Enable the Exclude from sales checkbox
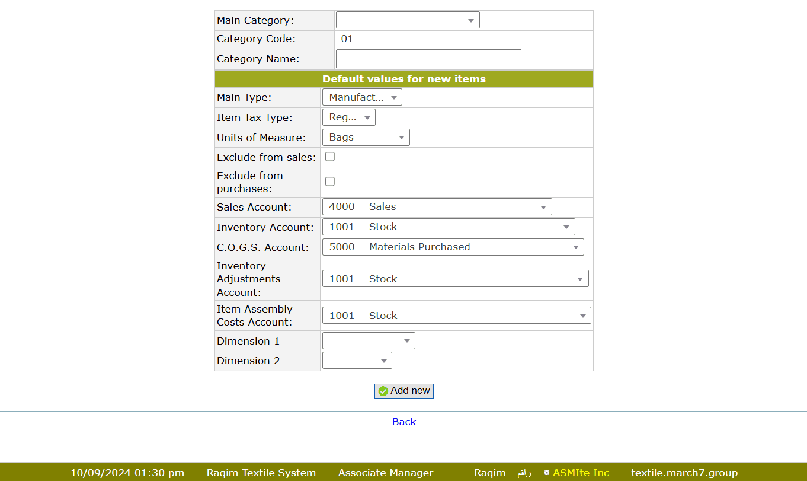 [x=330, y=157]
